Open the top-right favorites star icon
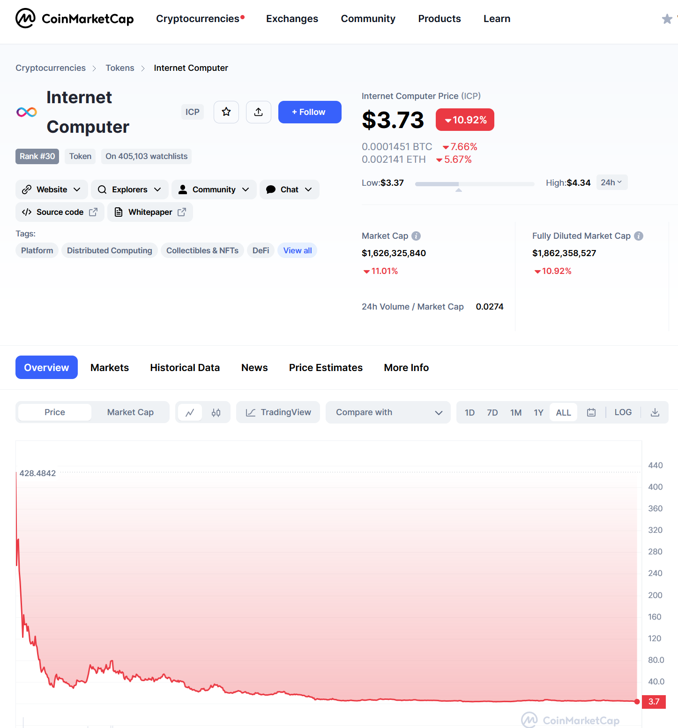The width and height of the screenshot is (678, 728). [x=667, y=19]
